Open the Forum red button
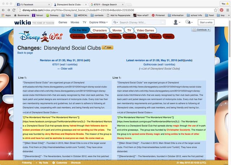Image resolution: width=231 pixels, height=165 pixels. 155,36
